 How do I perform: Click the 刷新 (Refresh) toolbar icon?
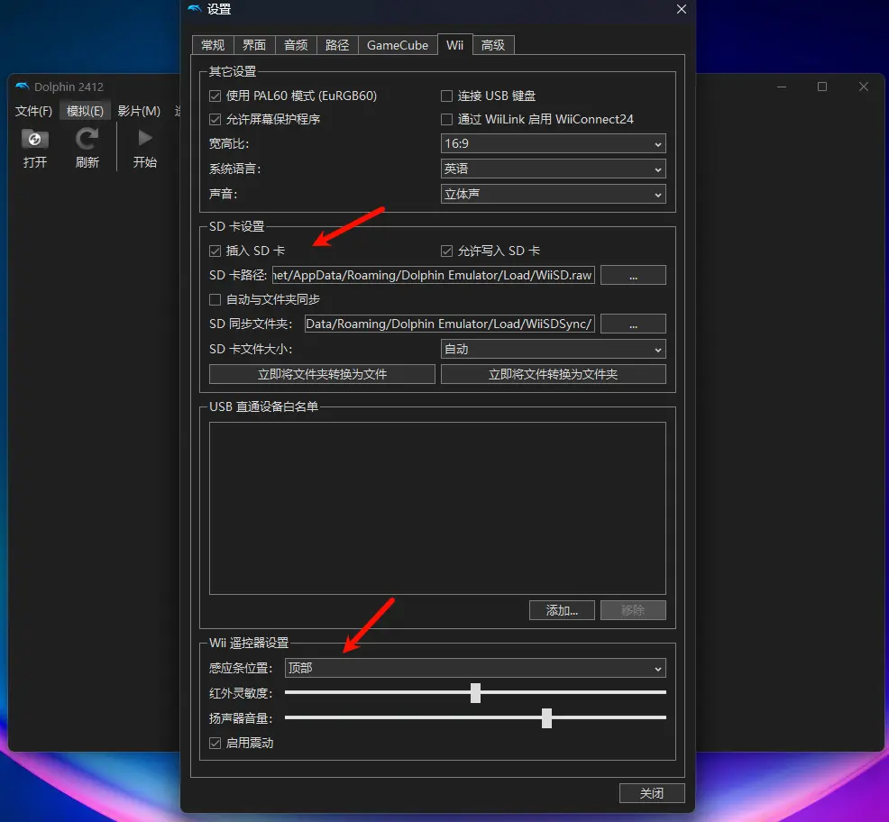[87, 140]
